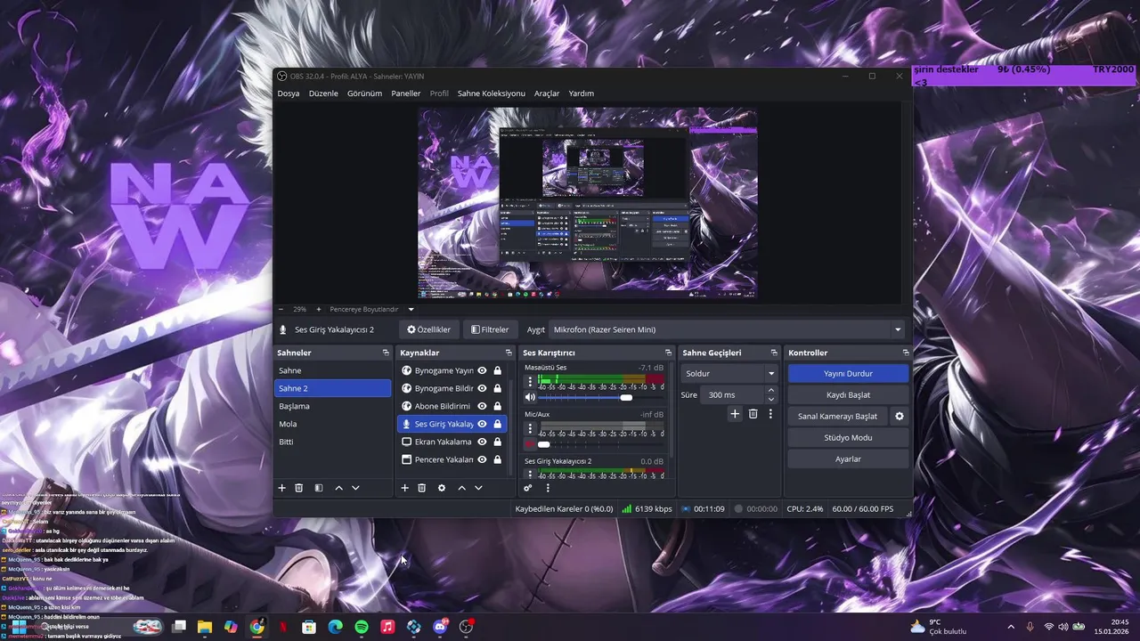The height and width of the screenshot is (641, 1140).
Task: Unlock the Bynogame Yayın source
Action: (x=497, y=370)
